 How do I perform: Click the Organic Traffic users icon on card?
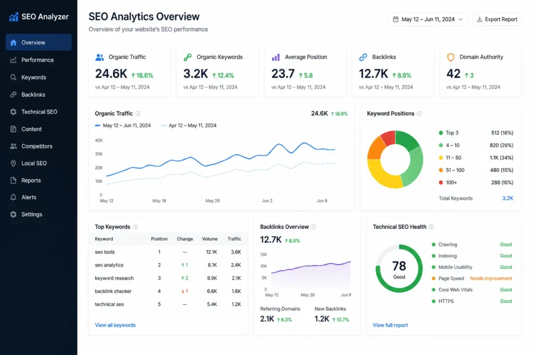[99, 57]
